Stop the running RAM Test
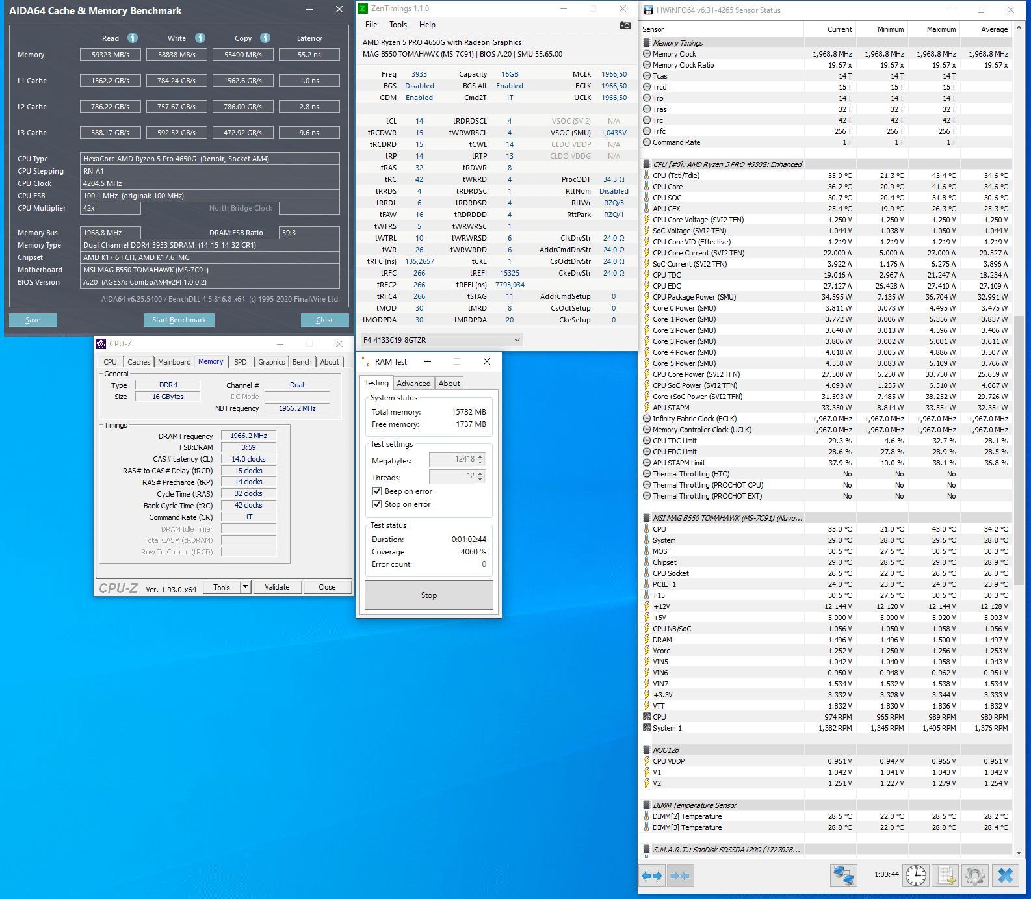 [429, 595]
